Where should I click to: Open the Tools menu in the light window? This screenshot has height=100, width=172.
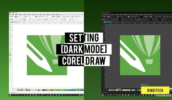point(45,15)
